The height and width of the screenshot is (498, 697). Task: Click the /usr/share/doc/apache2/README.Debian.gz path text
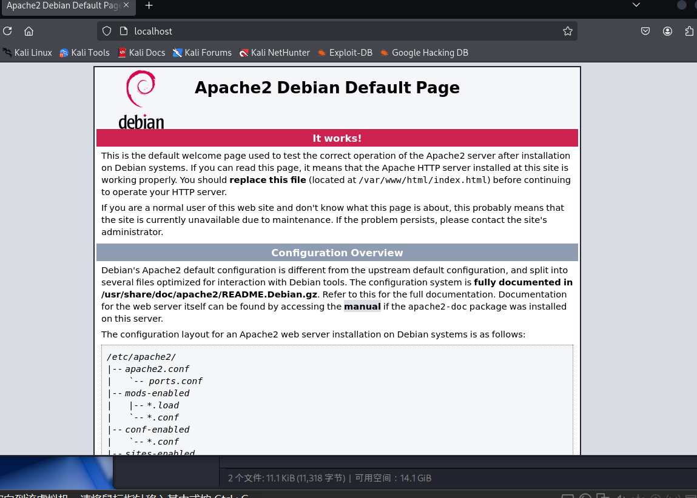coord(209,294)
